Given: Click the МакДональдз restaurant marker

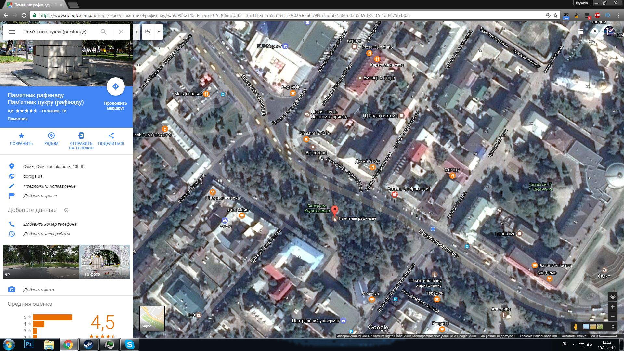Looking at the screenshot, I should click(x=206, y=94).
